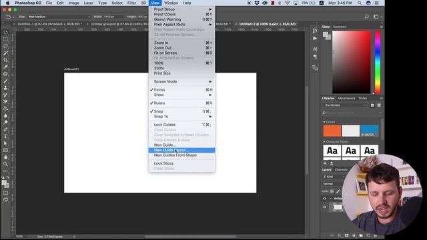Toggle lock transparent pixels icon in Layers

332,191
